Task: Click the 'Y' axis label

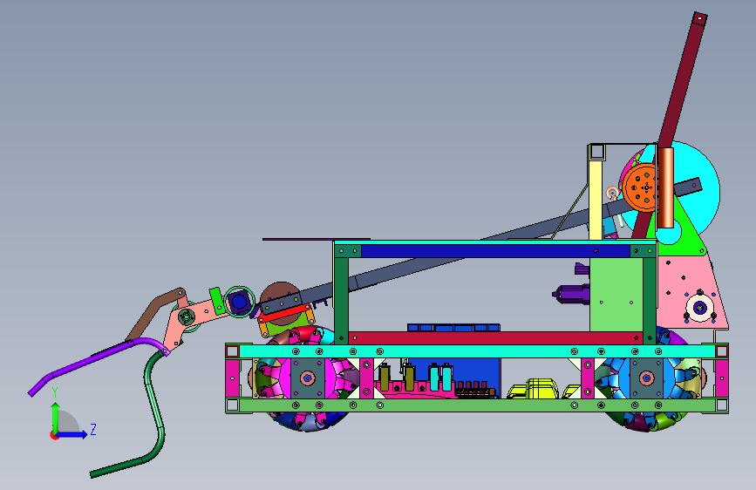Action: pyautogui.click(x=55, y=392)
